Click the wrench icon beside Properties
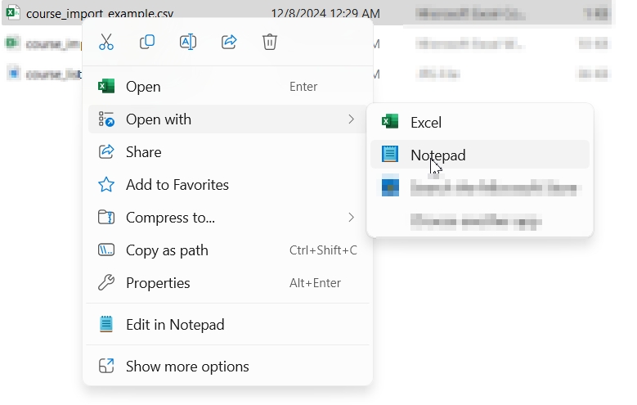Viewport: 637px width, 405px height. (106, 282)
